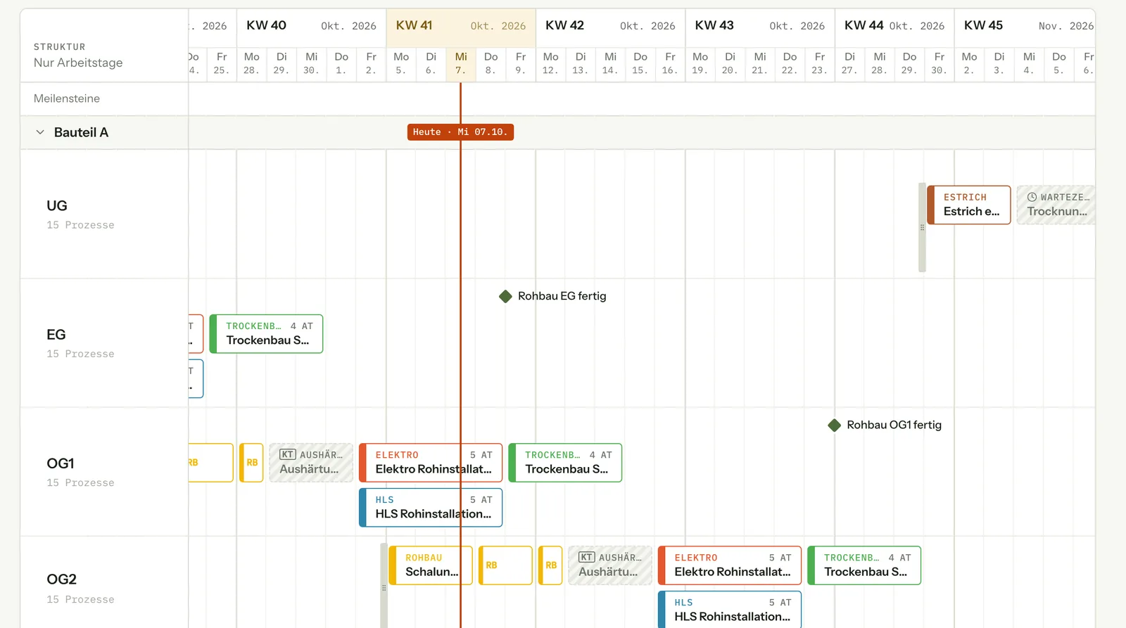Select the Fr 23. day column header

(x=820, y=63)
